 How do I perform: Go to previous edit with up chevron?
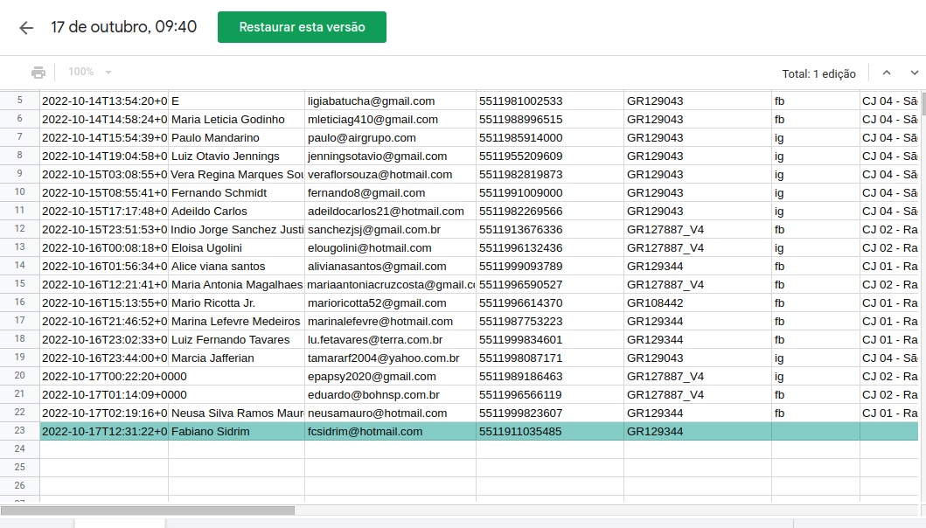click(887, 73)
